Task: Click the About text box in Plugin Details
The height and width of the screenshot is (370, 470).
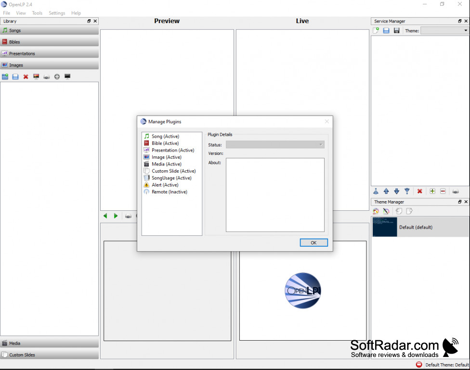Action: [275, 195]
